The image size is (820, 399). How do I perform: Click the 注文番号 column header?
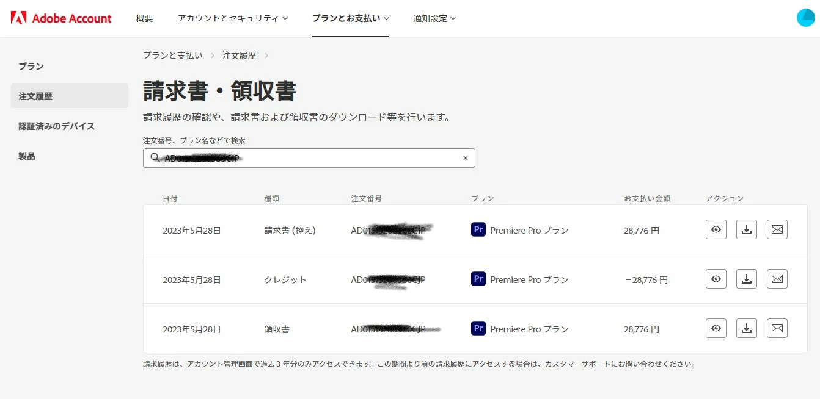point(367,199)
